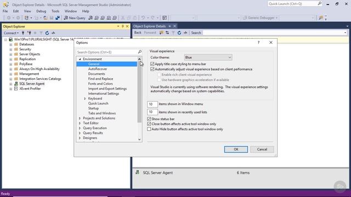Image resolution: width=351 pixels, height=197 pixels.
Task: Select Tabs and Windows in Options tree
Action: (102, 113)
